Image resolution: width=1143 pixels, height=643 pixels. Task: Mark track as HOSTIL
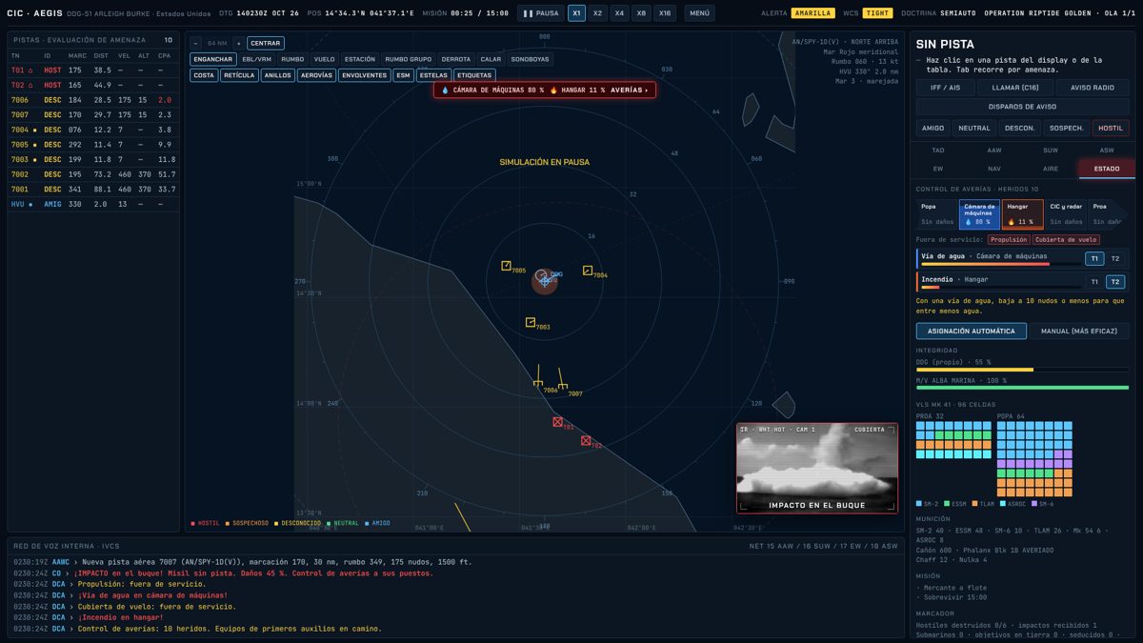coord(1111,128)
